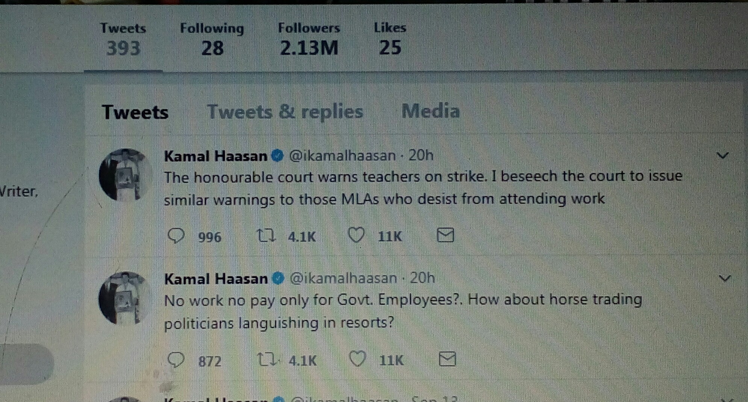Like the No work no pay tweet
This screenshot has width=748, height=402.
(x=357, y=359)
